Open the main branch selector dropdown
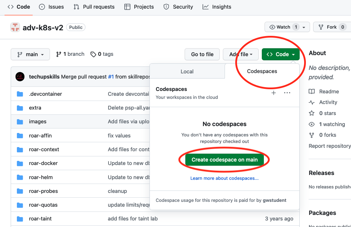This screenshot has width=351, height=227. 30,54
